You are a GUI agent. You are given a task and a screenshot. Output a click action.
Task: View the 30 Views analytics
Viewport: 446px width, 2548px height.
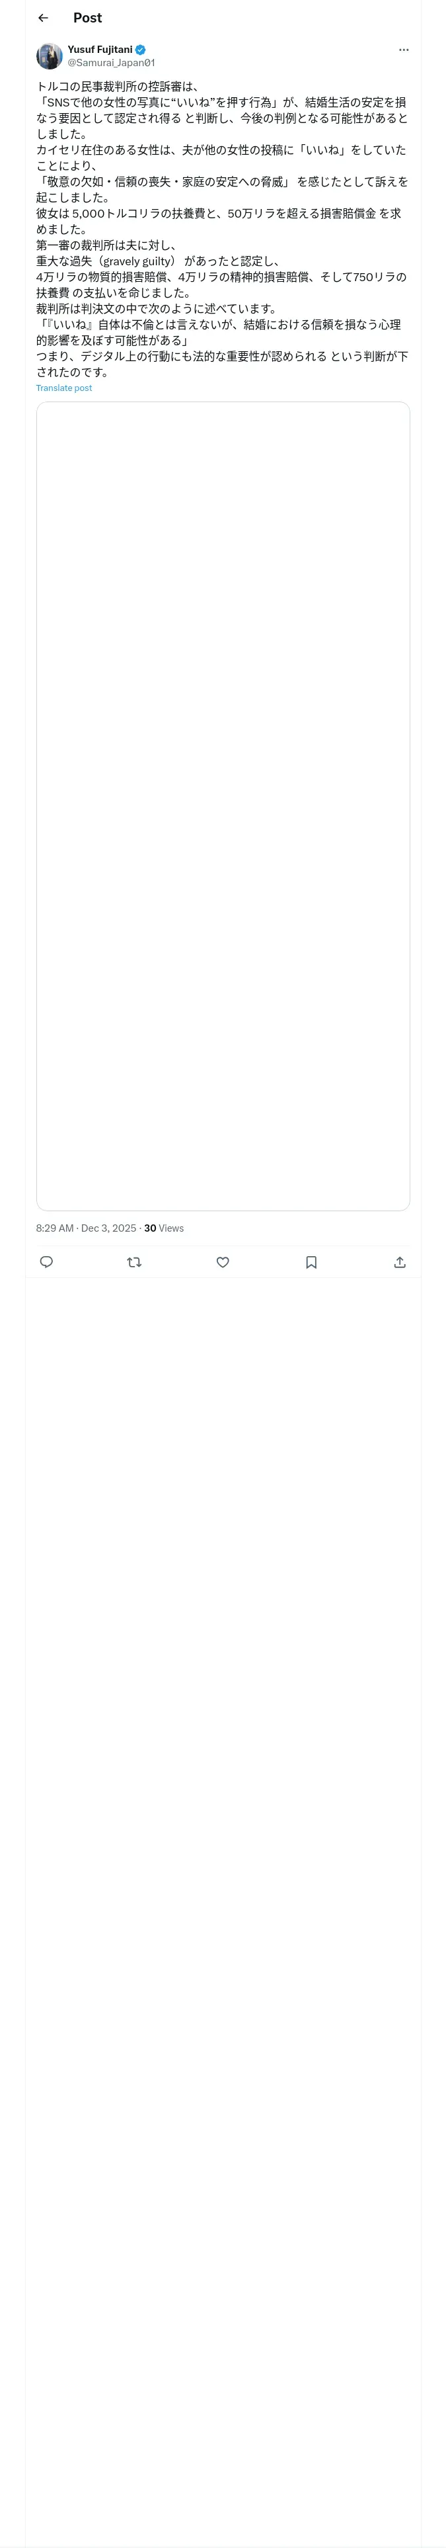pyautogui.click(x=164, y=1228)
